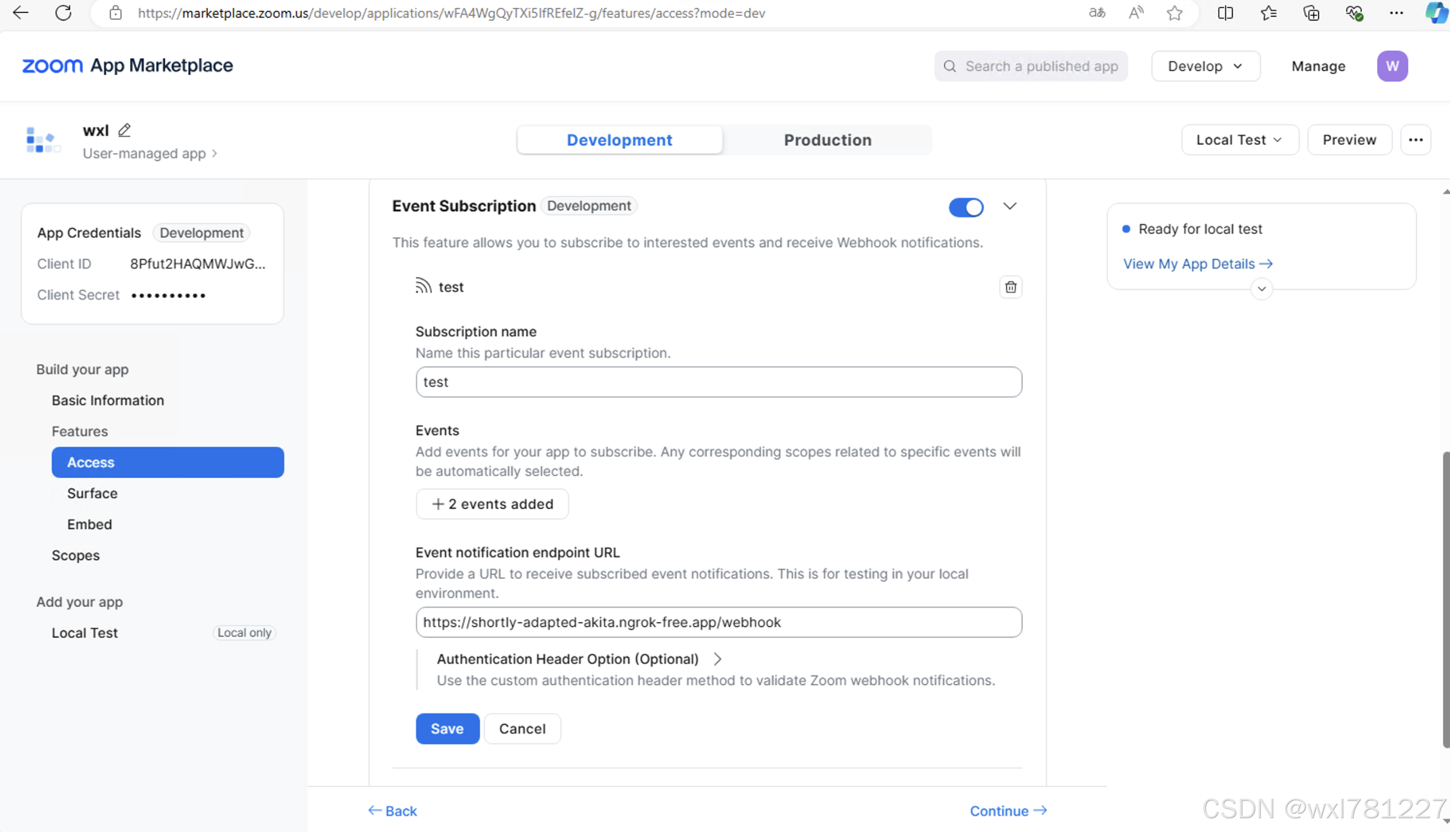The height and width of the screenshot is (832, 1450).
Task: Open Local Test in sidebar
Action: tap(85, 632)
